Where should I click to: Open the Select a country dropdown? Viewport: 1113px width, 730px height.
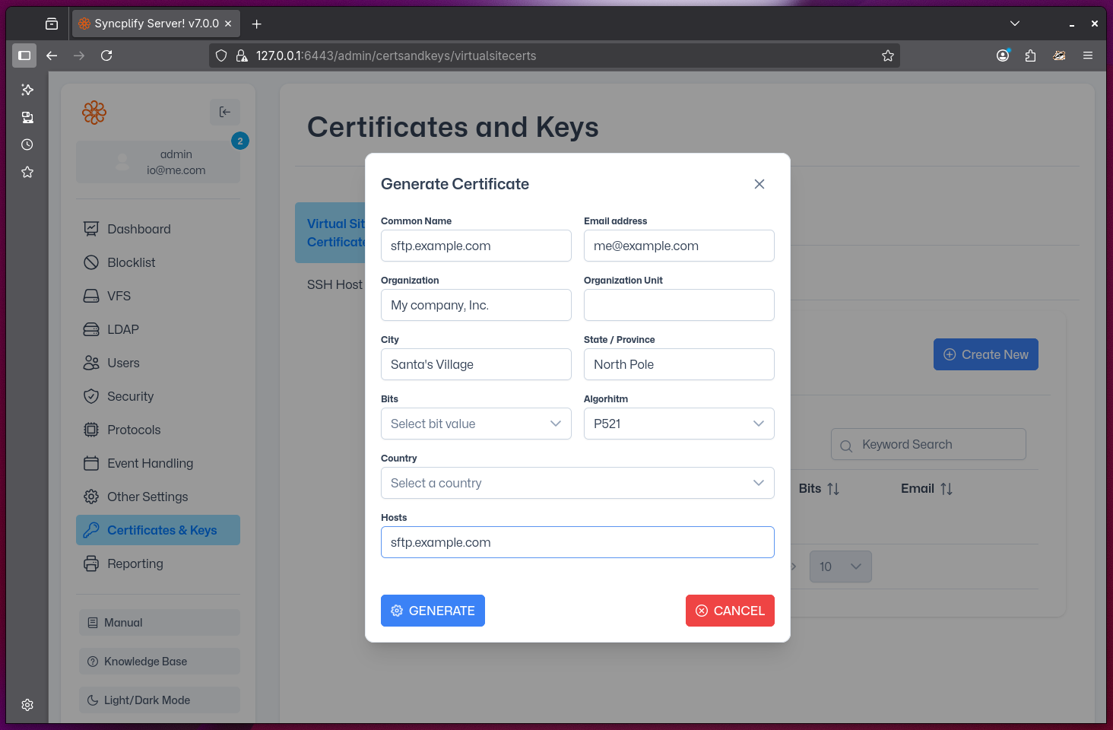point(577,483)
